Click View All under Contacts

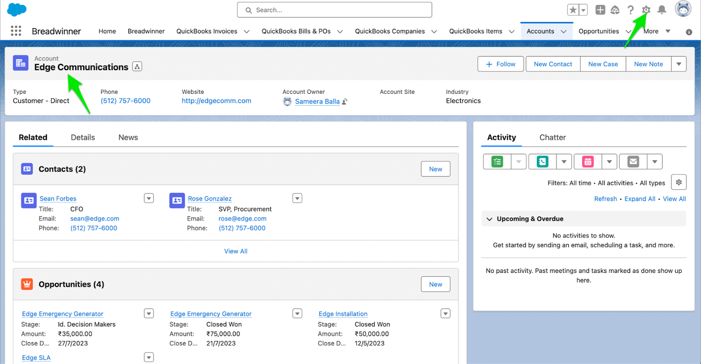tap(236, 251)
